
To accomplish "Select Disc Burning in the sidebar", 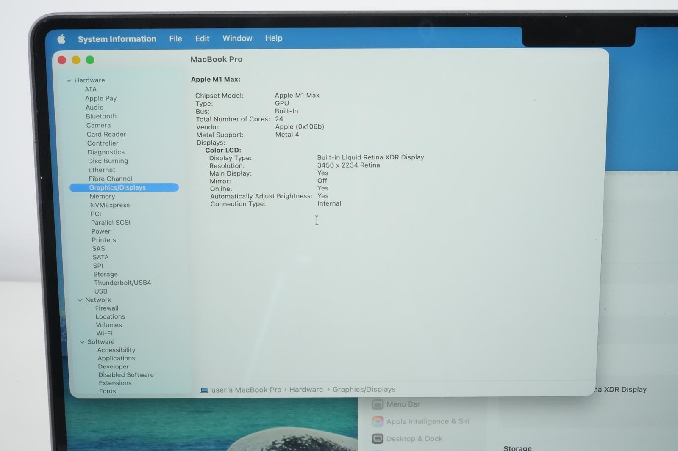I will (108, 161).
